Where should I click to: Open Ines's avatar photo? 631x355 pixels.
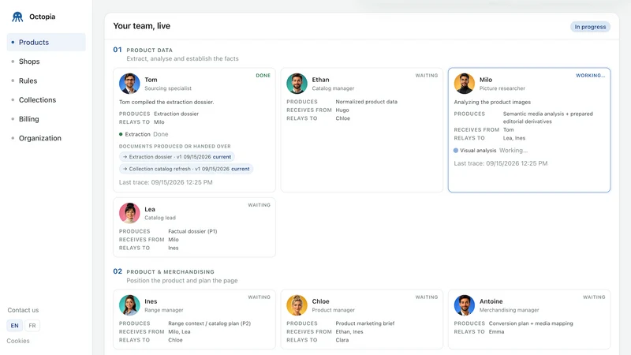[129, 305]
